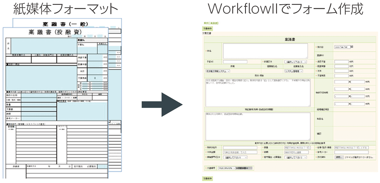The image size is (380, 183).
Task: Click the top 文書保存 button
Action: tap(208, 29)
